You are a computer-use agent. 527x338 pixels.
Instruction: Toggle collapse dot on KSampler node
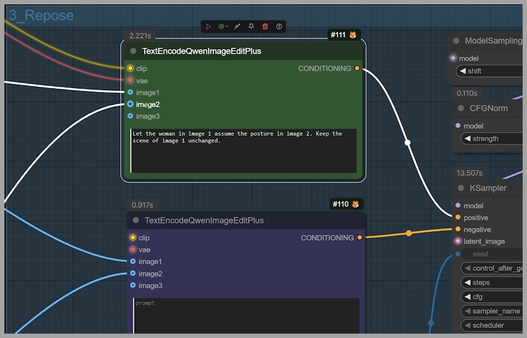(x=461, y=188)
